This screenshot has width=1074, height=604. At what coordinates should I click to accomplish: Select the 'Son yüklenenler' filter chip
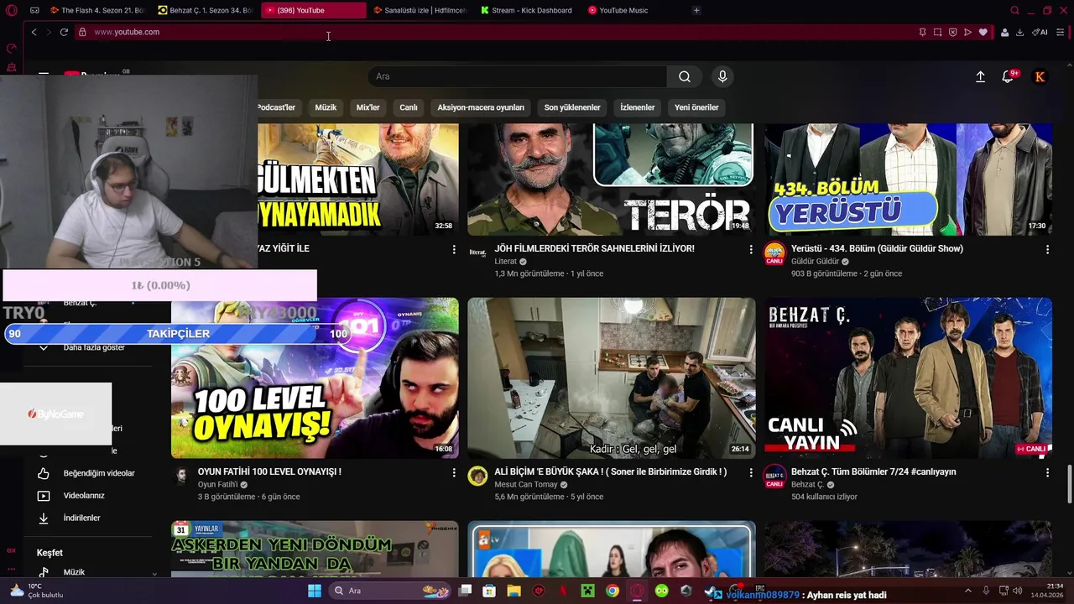coord(572,107)
